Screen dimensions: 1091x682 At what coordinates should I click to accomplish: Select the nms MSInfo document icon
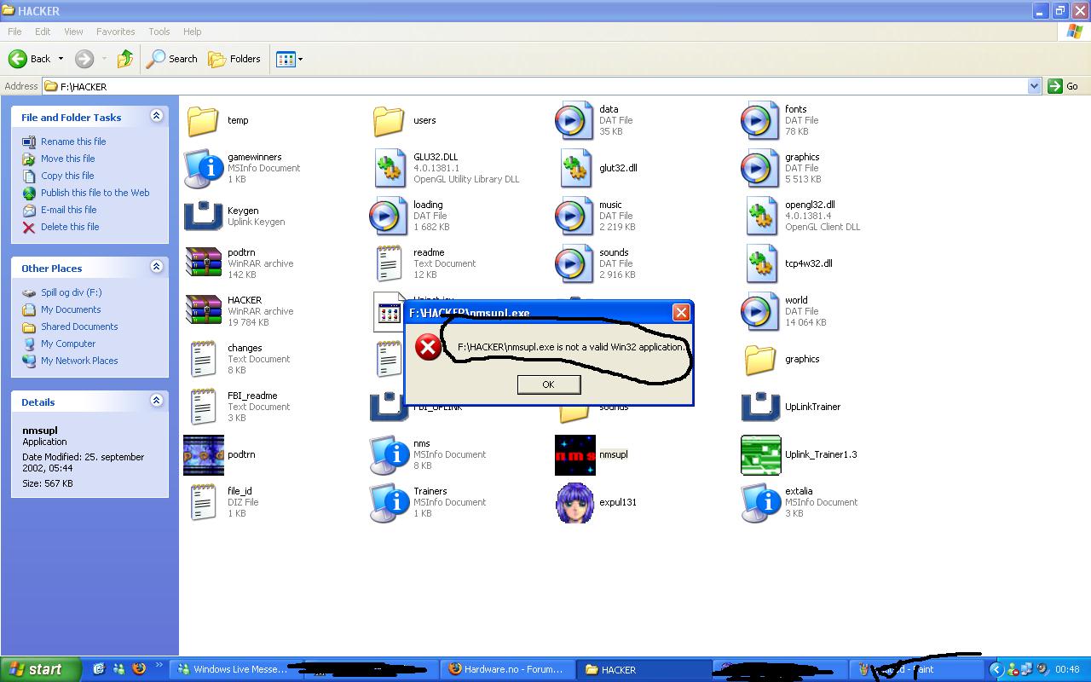pyautogui.click(x=389, y=454)
